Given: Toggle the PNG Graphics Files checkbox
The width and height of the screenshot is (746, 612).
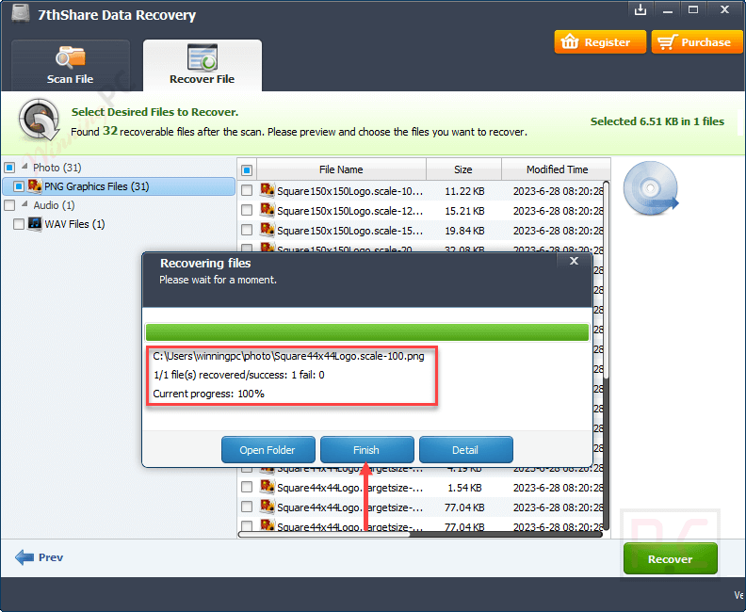Looking at the screenshot, I should coord(19,186).
